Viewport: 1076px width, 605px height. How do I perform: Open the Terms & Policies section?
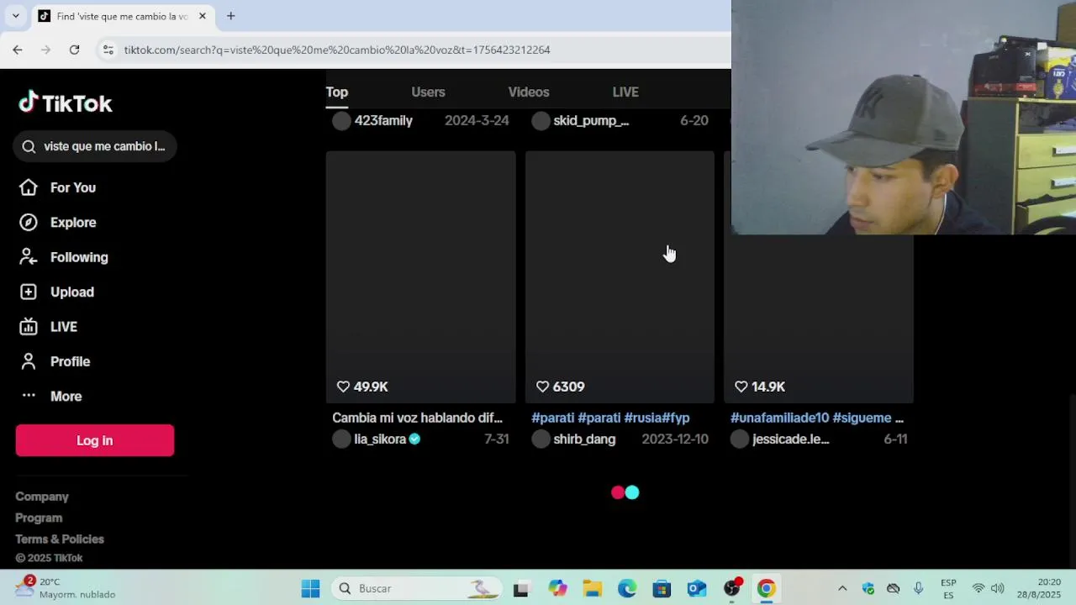[x=60, y=539]
